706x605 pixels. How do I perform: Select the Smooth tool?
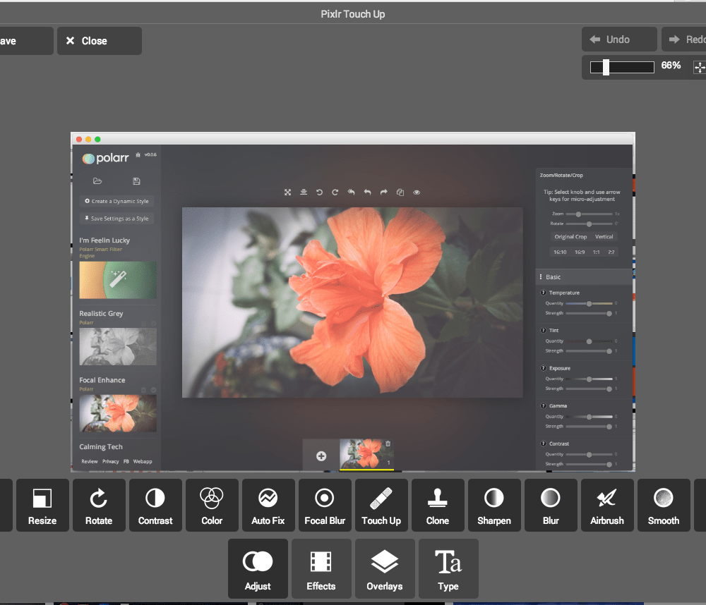tap(664, 505)
